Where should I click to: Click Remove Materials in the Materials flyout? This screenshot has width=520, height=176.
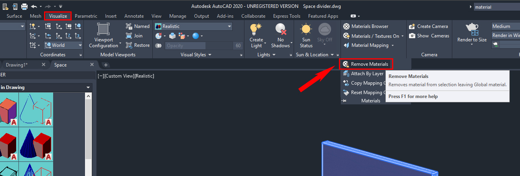click(366, 64)
